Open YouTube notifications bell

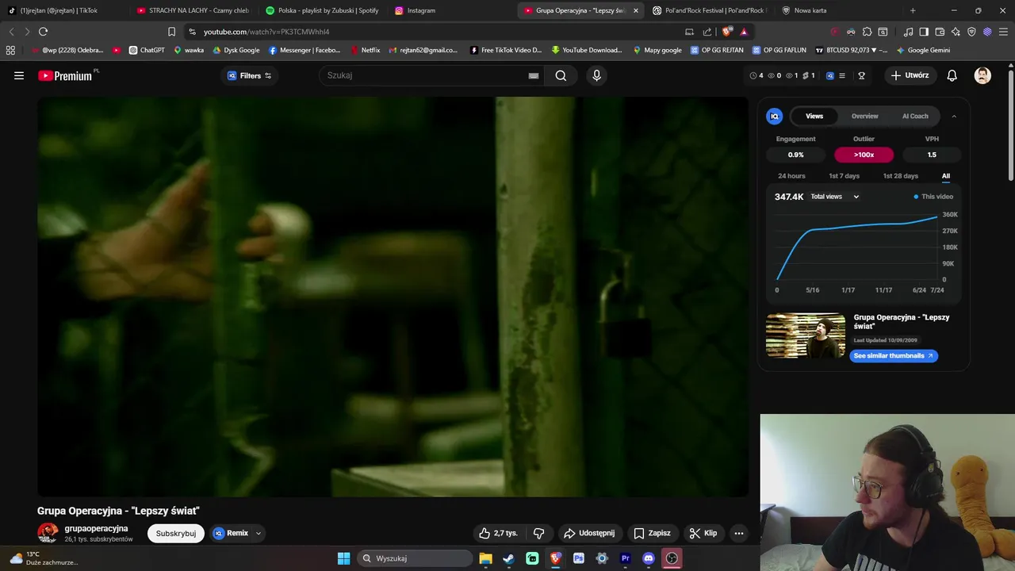click(952, 75)
